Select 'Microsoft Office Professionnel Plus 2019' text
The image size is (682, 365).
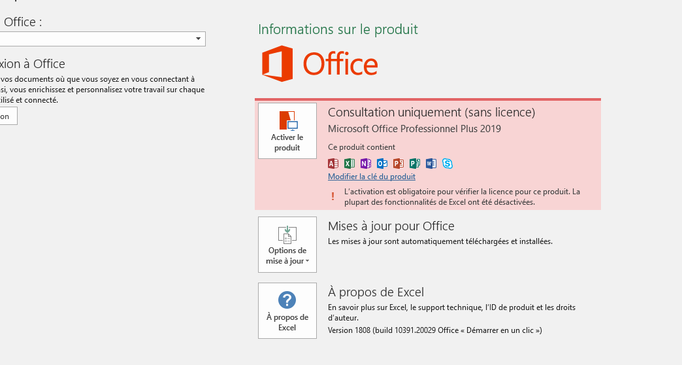[415, 129]
